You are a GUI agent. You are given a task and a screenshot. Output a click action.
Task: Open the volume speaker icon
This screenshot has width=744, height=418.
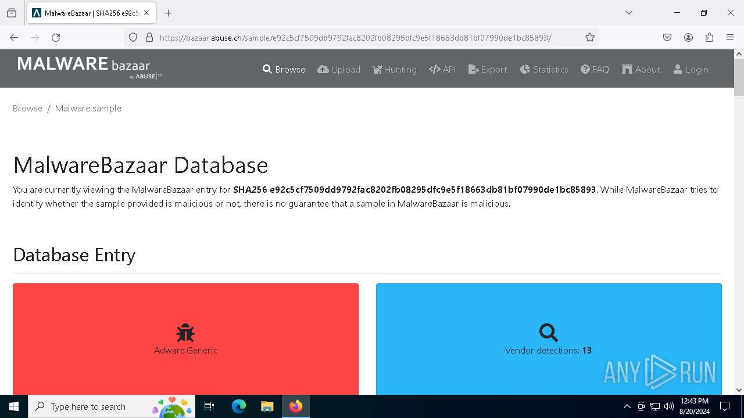(668, 406)
